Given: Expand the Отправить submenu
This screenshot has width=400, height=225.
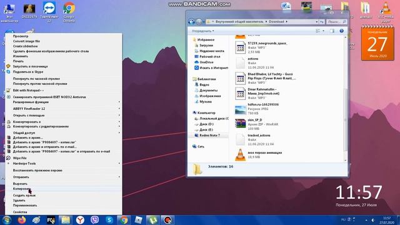Looking at the screenshot, I should [x=63, y=177].
